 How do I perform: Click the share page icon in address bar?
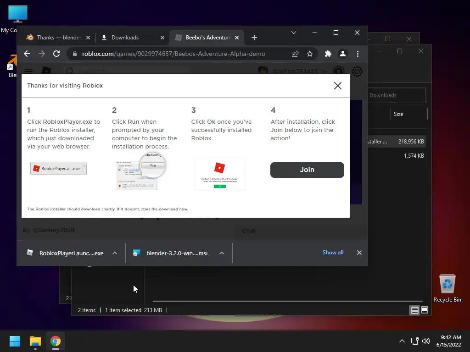pyautogui.click(x=295, y=54)
